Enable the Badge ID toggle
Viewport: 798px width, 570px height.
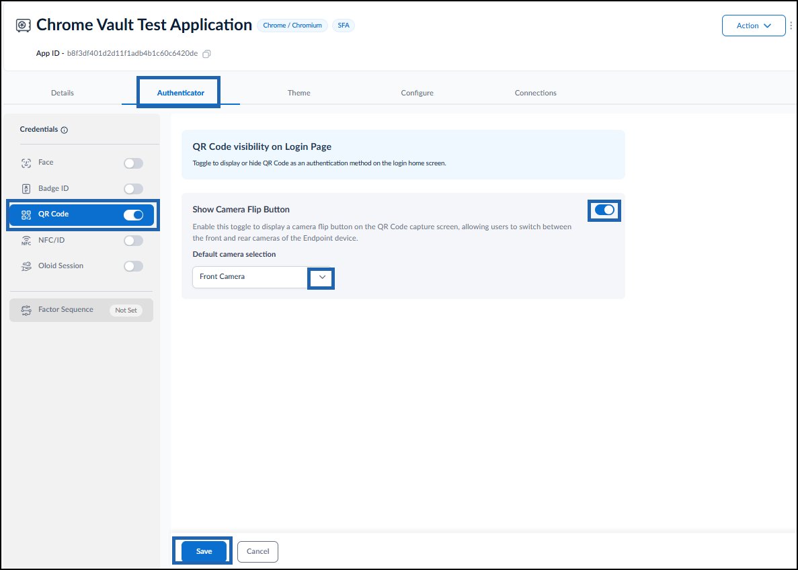pyautogui.click(x=133, y=189)
